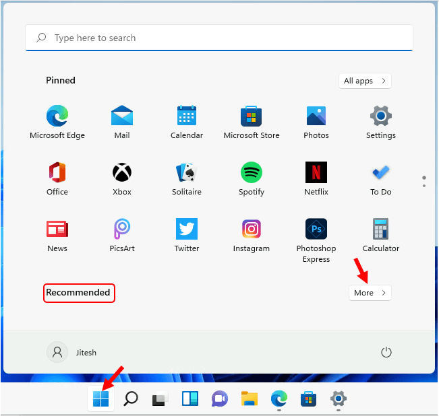Image resolution: width=439 pixels, height=416 pixels.
Task: Open Search from the taskbar
Action: coord(130,398)
